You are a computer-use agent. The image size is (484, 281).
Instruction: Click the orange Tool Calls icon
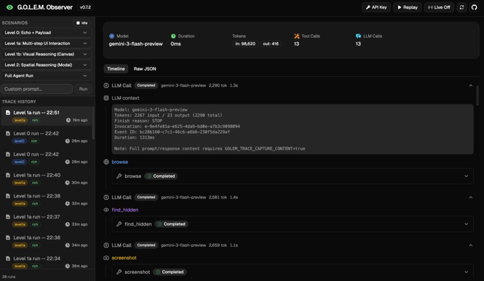click(297, 36)
